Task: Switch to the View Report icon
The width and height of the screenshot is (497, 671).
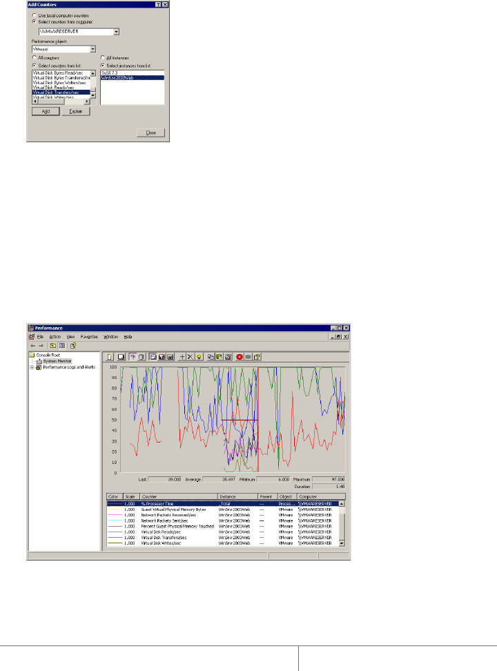Action: (x=170, y=356)
